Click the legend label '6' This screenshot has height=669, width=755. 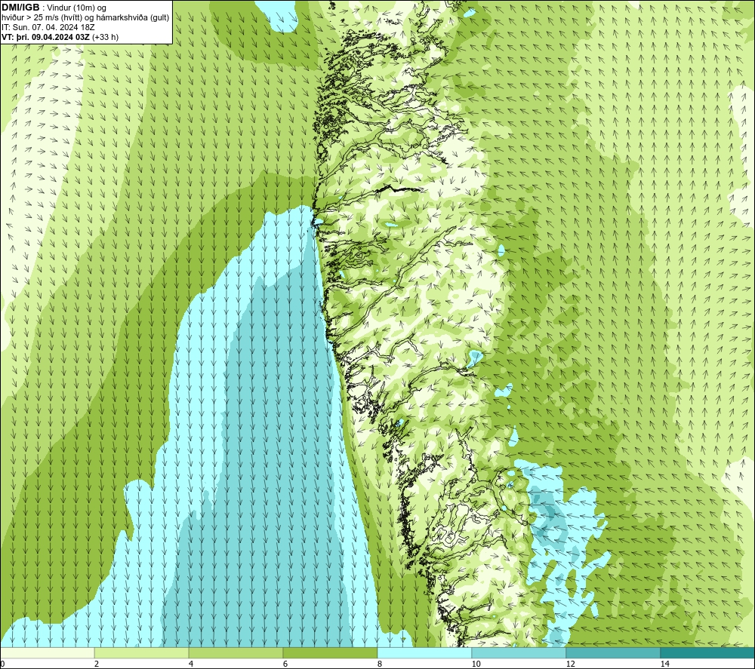point(285,664)
